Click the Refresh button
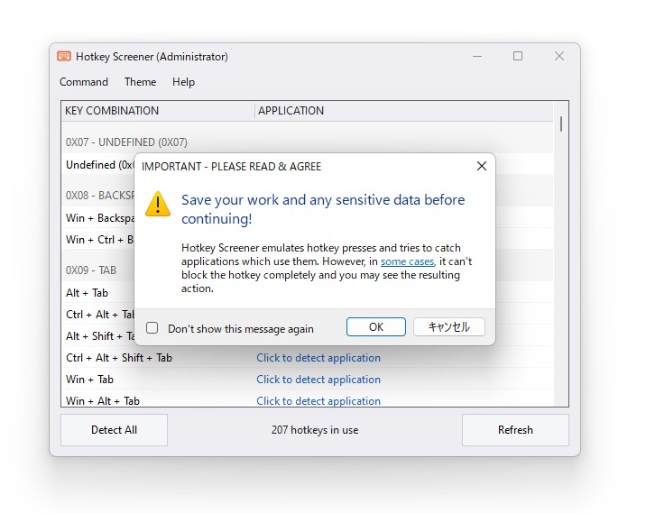 pyautogui.click(x=515, y=430)
